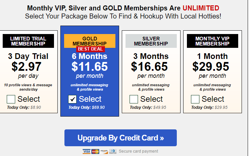Click the Secure card payment text

(138, 151)
